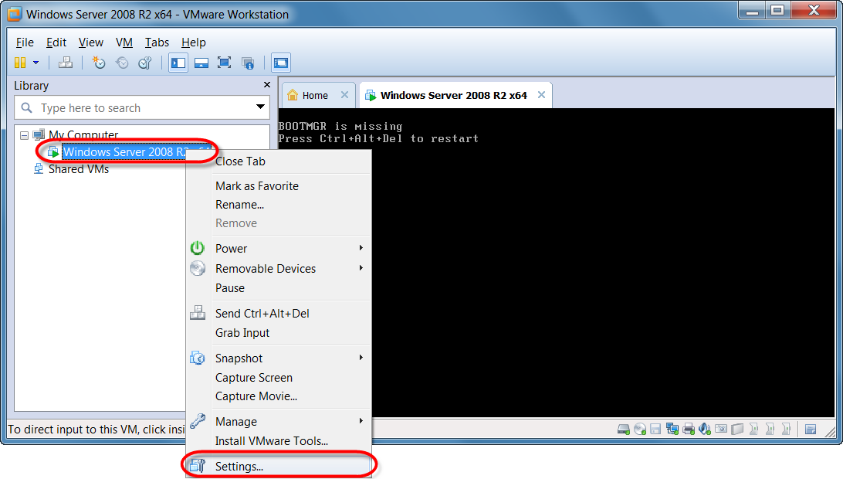This screenshot has height=479, width=843.
Task: Toggle the thumbnail bar toolbar button
Action: point(201,63)
